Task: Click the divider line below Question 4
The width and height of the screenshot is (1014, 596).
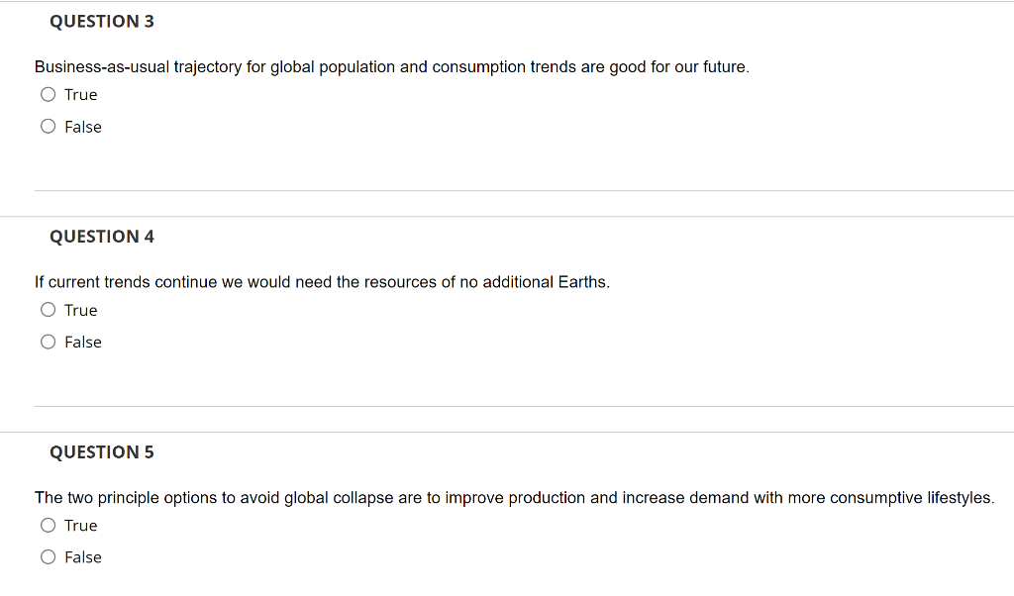Action: tap(523, 406)
